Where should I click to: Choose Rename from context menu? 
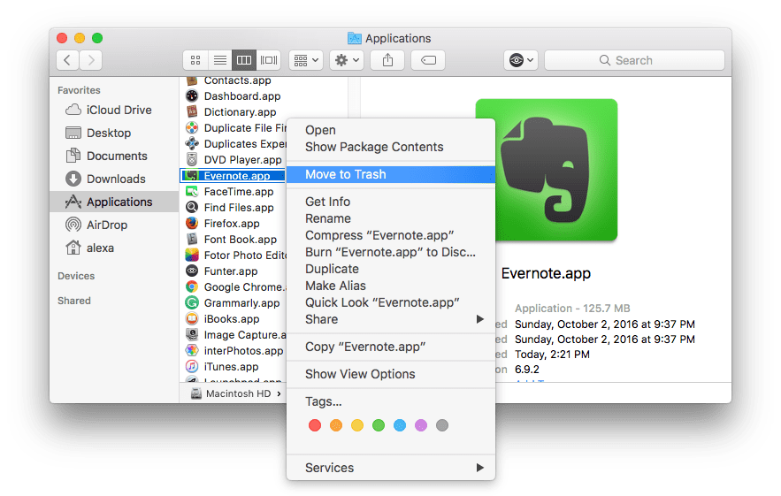coord(391,218)
